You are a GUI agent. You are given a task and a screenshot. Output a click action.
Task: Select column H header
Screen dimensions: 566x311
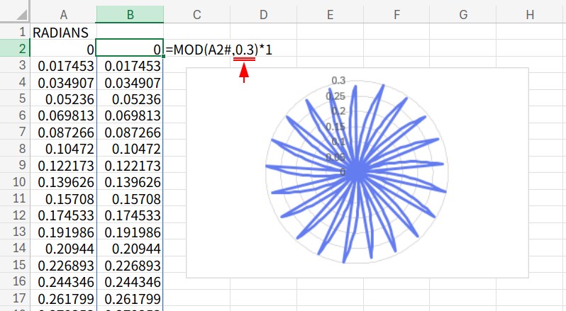click(x=530, y=15)
